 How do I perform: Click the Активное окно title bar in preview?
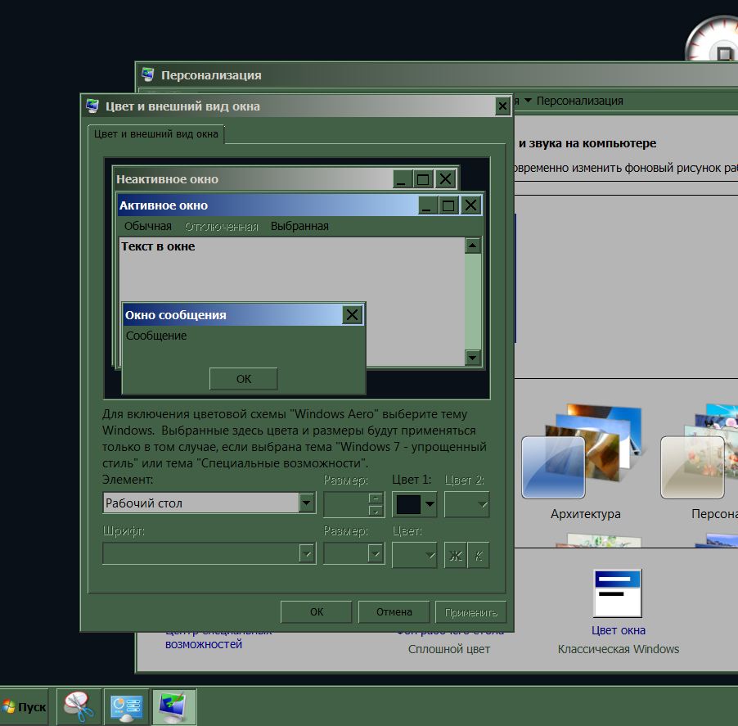[268, 205]
